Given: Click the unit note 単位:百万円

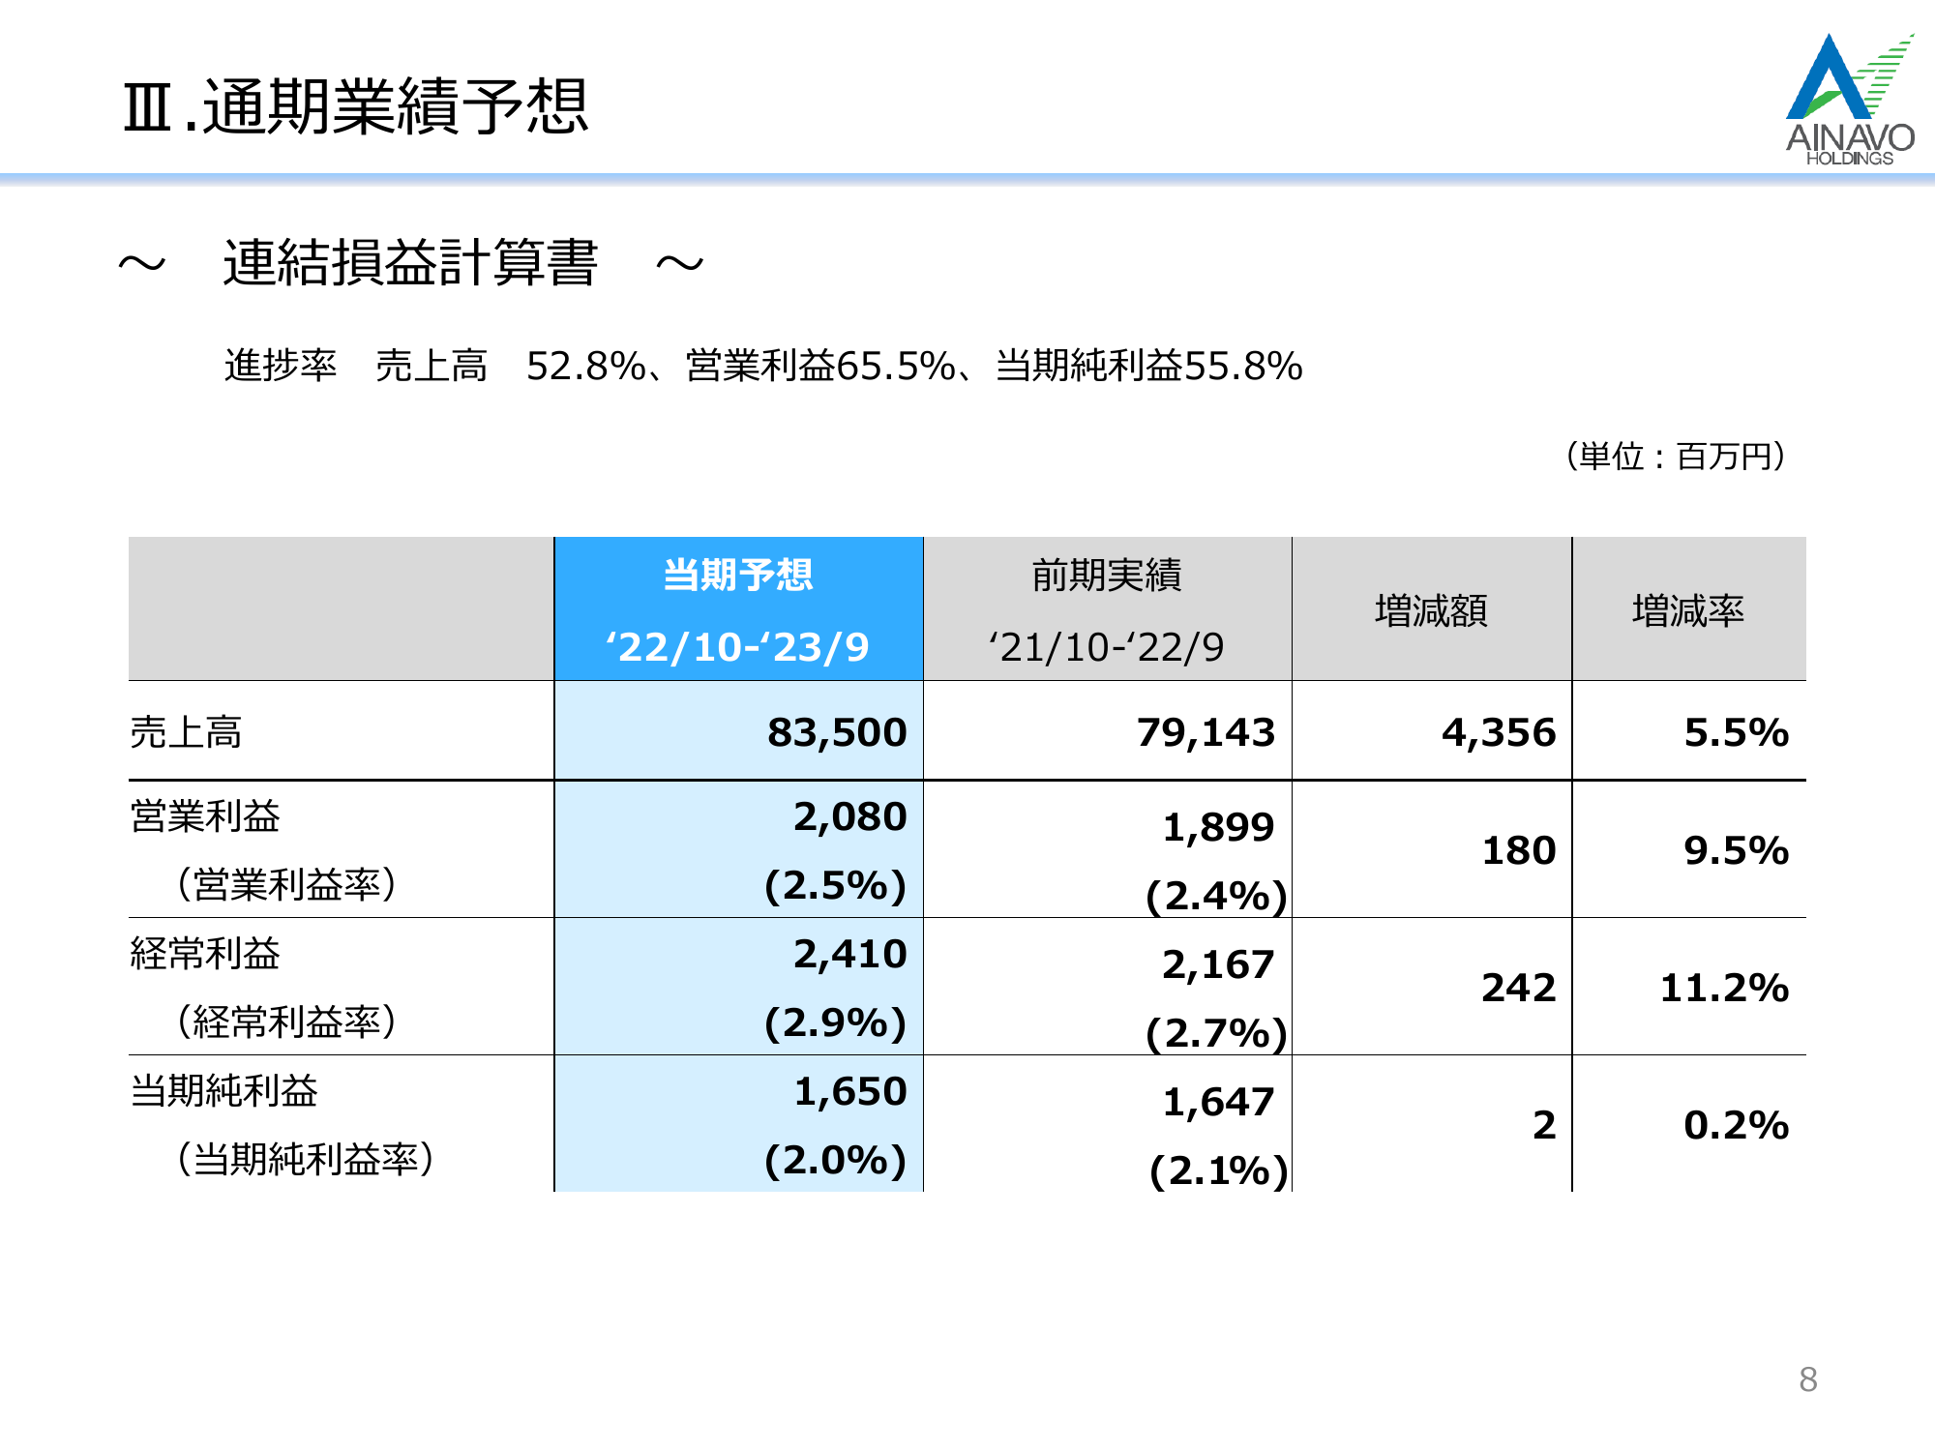Looking at the screenshot, I should point(1676,456).
